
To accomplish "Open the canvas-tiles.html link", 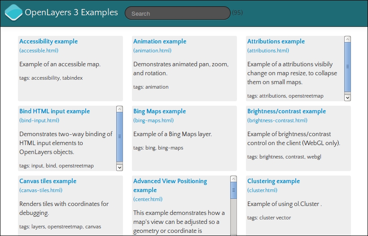I will [x=41, y=190].
